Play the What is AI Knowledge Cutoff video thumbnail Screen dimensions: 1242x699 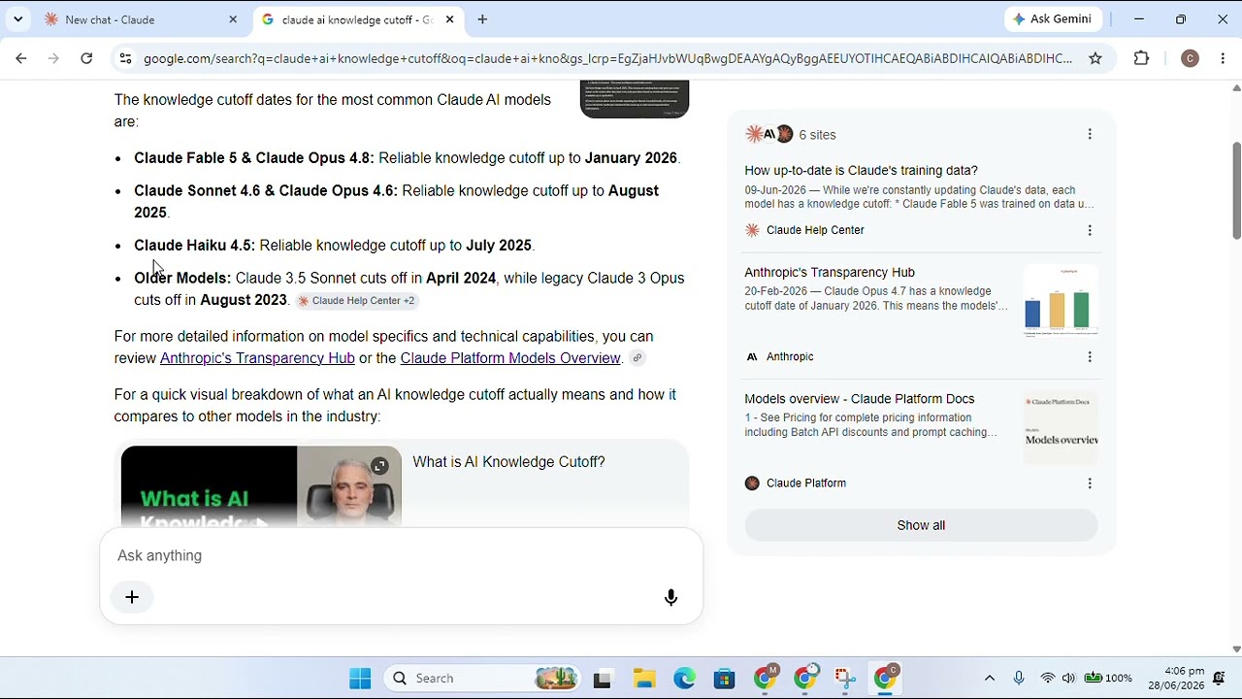coord(260,487)
